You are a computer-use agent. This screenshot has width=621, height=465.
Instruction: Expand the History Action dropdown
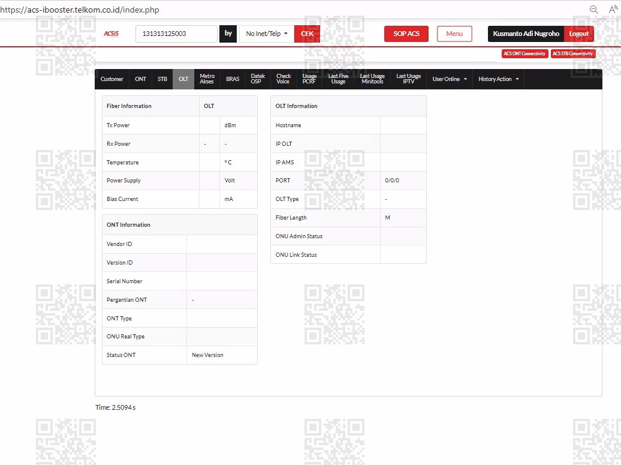498,79
